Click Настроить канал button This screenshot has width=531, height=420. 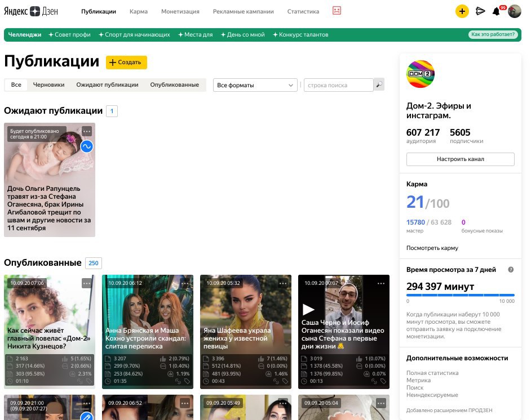[460, 159]
